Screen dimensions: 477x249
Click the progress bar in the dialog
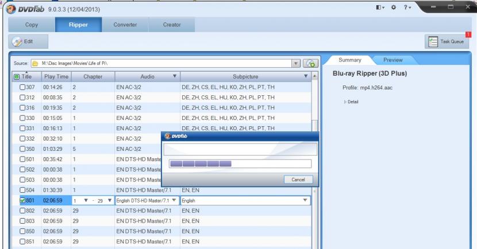(x=240, y=164)
